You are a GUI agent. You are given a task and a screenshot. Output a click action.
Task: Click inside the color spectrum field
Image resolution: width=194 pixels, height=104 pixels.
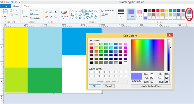click(148, 55)
